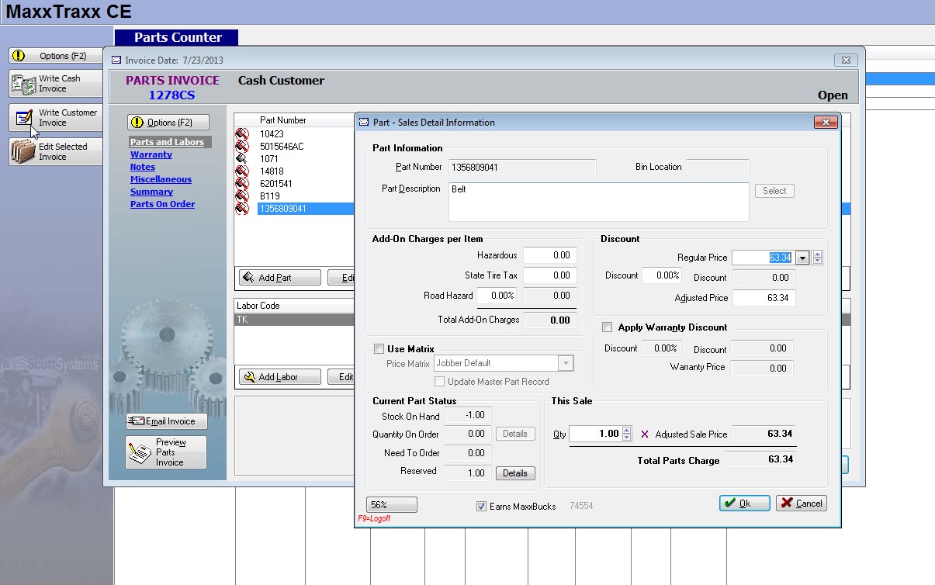
Task: Click the part icon beside 1071
Action: point(243,159)
